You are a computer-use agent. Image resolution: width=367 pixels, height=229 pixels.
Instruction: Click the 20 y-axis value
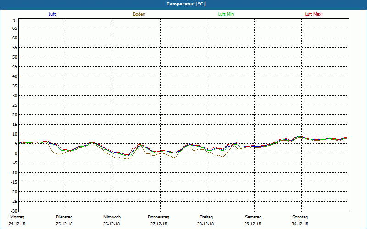click(15, 115)
